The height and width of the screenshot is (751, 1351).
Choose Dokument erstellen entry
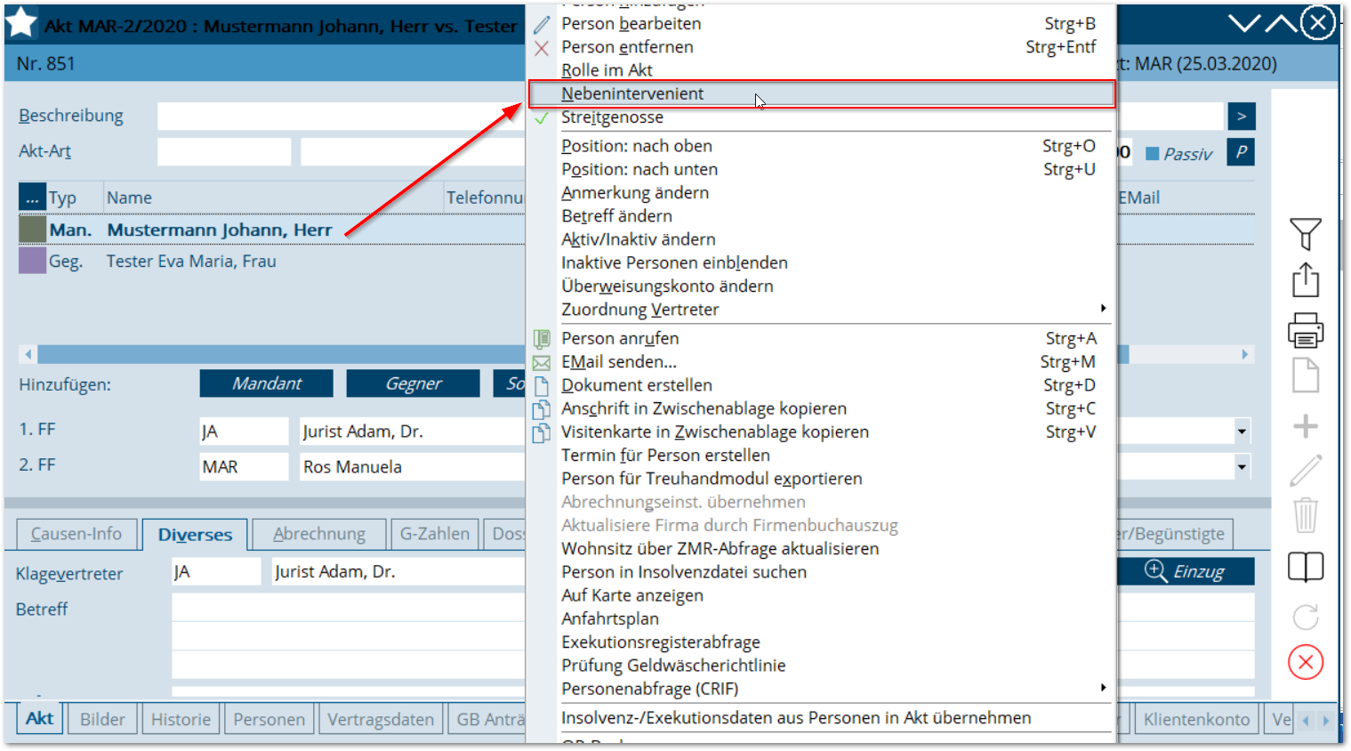(x=821, y=385)
